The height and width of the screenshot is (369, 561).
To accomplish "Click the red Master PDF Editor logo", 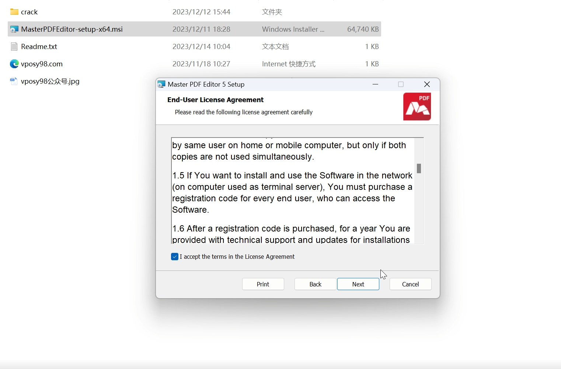I will (x=417, y=107).
